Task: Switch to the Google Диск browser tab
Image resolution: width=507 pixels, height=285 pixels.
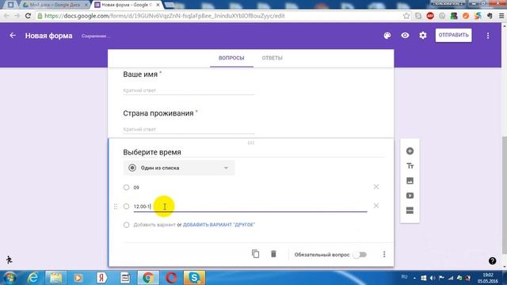Action: (x=55, y=5)
